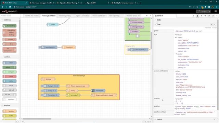Trigger the Every 15 inject button
Screen dimensions: 219x123
click(x=42, y=91)
